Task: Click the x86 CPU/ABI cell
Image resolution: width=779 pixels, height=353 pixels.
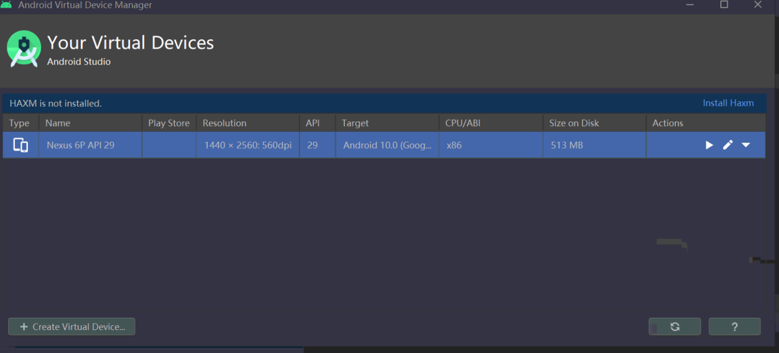Action: click(x=491, y=145)
